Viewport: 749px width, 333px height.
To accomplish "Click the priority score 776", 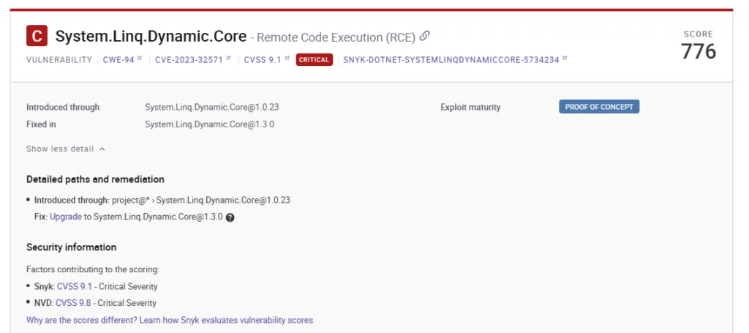I will pos(699,51).
